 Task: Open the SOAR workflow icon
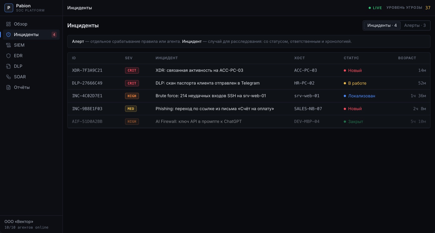tap(8, 77)
